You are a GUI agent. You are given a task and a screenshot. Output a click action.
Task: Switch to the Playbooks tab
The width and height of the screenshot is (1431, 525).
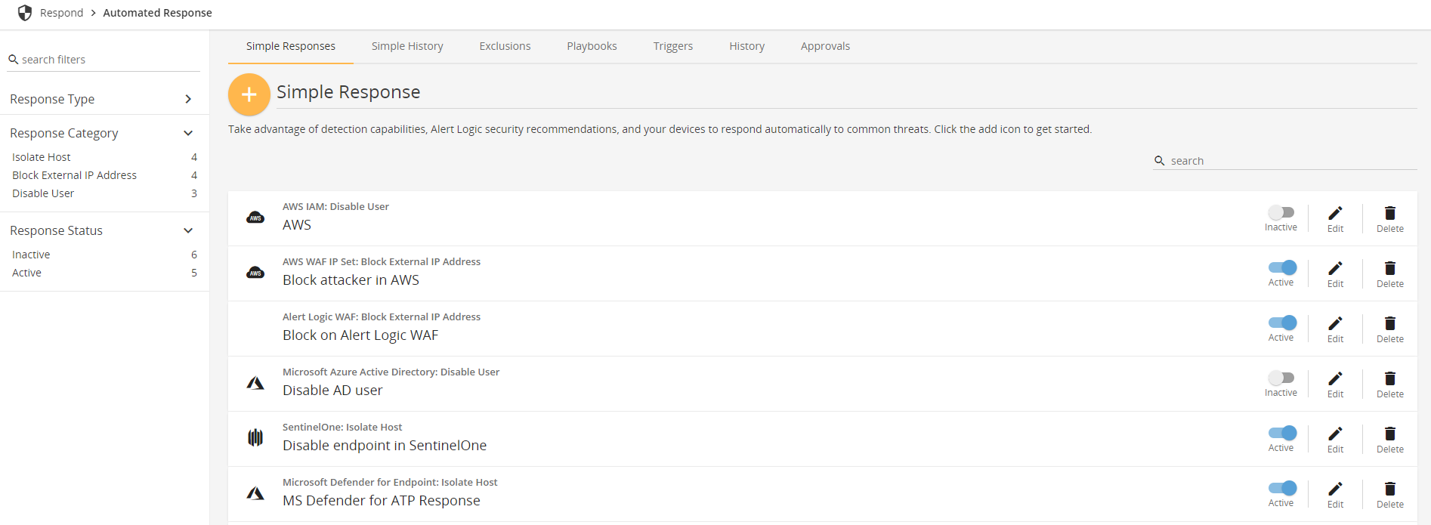click(x=592, y=46)
